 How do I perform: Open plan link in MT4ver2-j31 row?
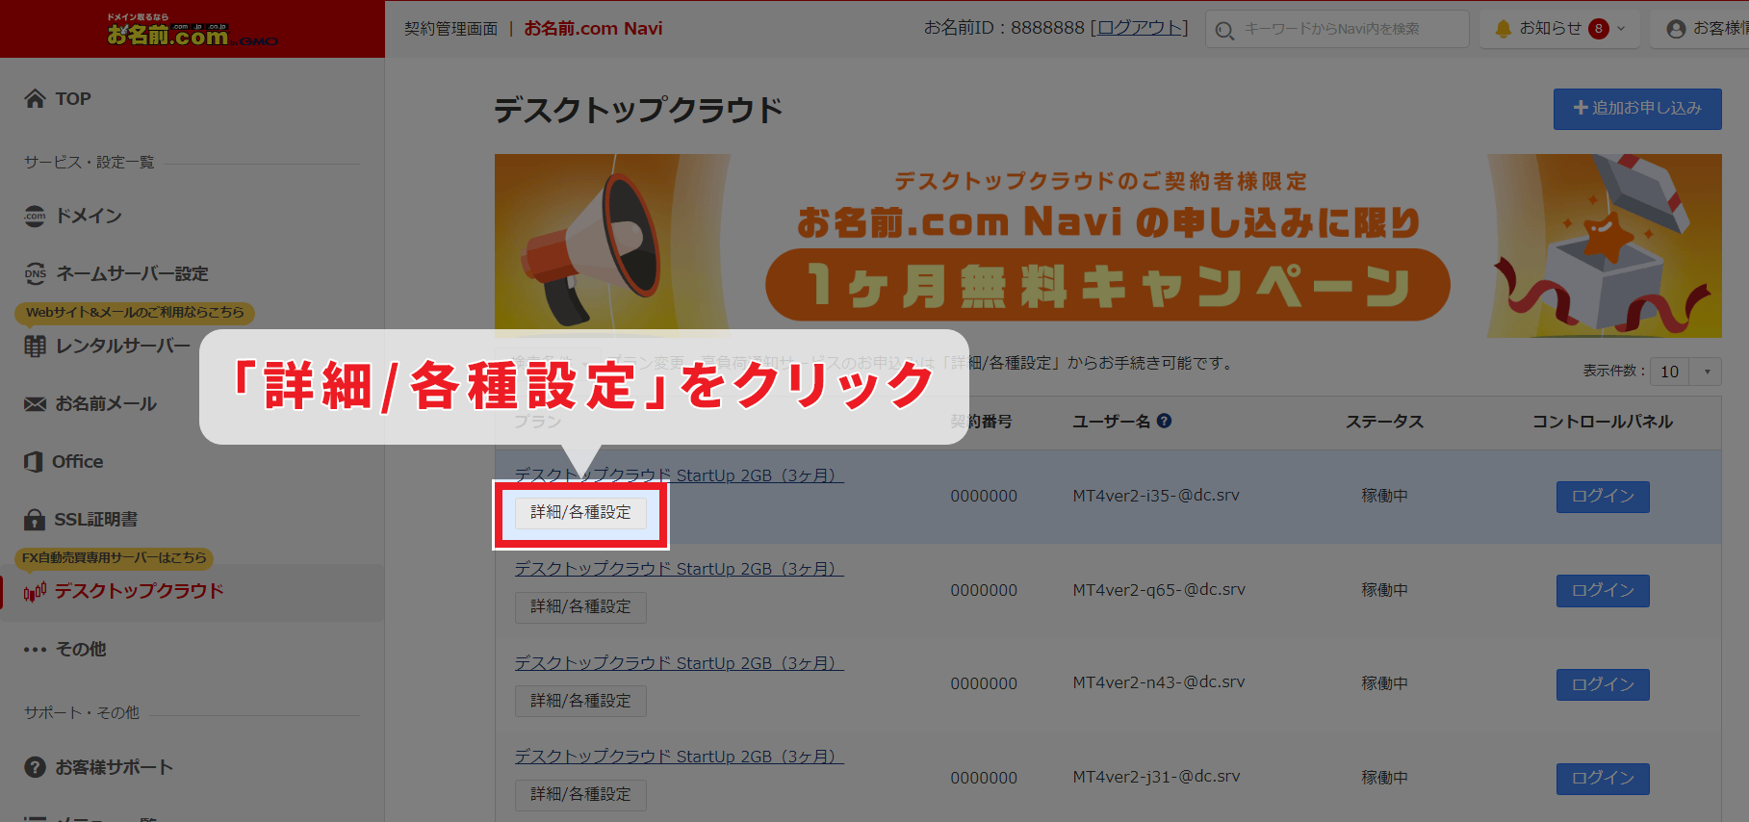coord(679,757)
